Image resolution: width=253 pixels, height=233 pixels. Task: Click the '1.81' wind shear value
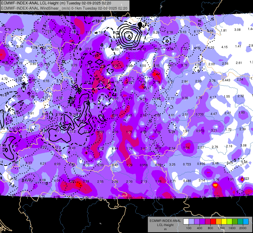tap(224, 30)
